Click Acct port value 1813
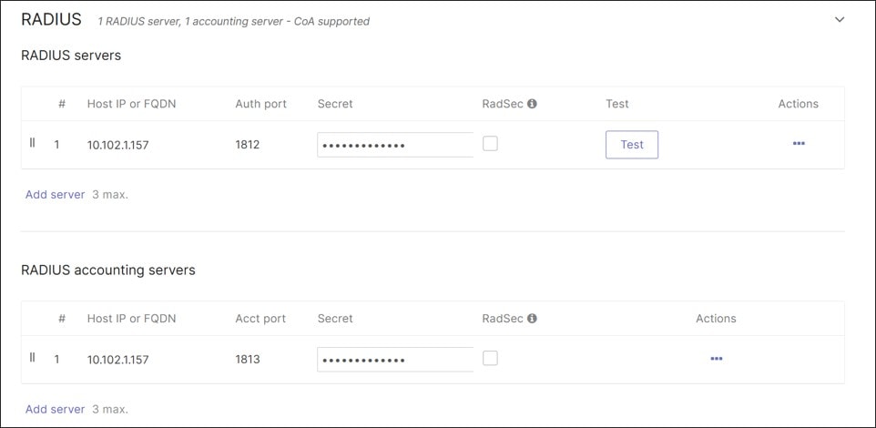 point(248,360)
